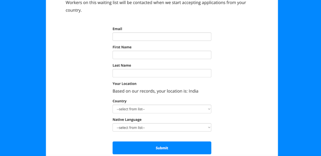The width and height of the screenshot is (321, 156).
Task: Click the chevron arrow in Native Language select
Action: tap(209, 127)
